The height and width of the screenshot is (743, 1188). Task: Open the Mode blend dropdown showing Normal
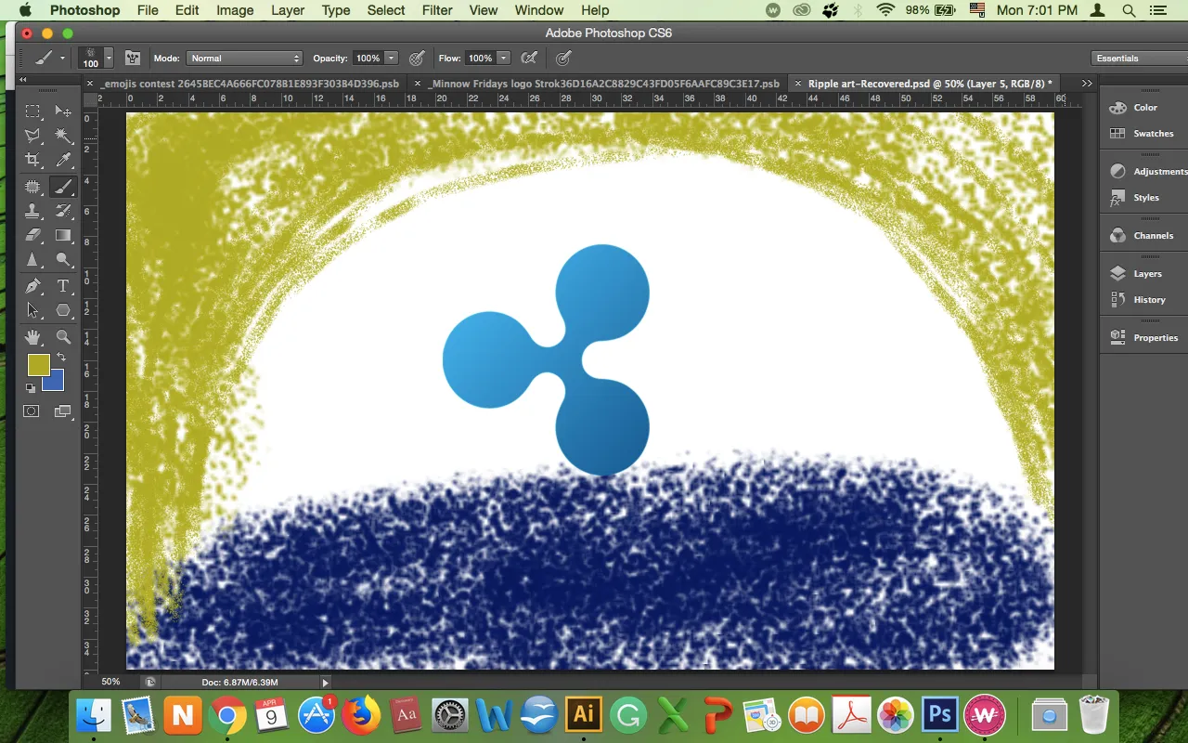(x=245, y=58)
